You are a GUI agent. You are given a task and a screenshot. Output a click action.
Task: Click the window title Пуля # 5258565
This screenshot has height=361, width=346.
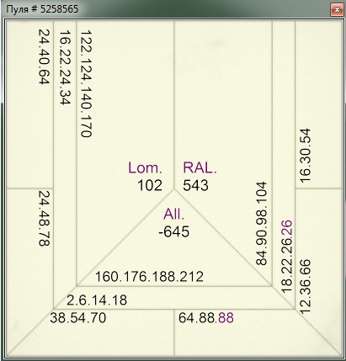pos(42,9)
